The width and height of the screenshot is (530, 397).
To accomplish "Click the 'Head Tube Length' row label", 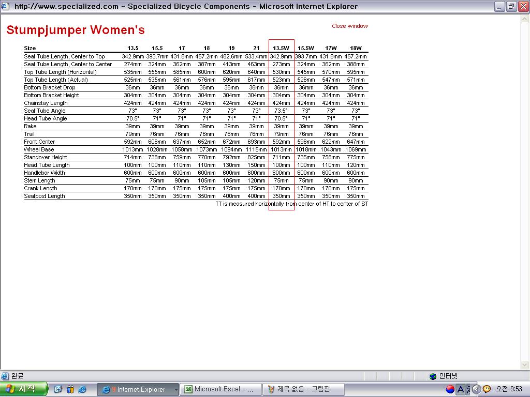I will (x=47, y=165).
